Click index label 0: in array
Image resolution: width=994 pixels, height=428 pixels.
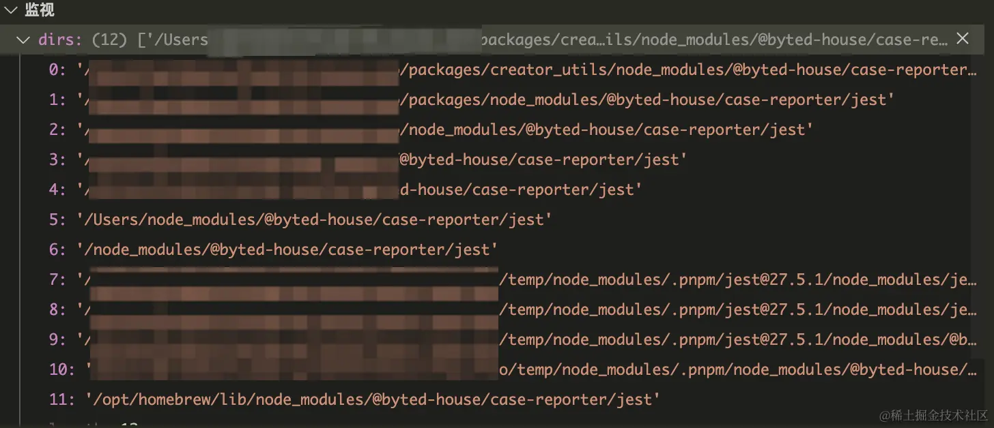pos(57,70)
